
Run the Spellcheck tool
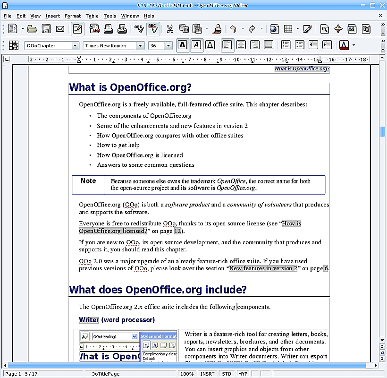[138, 29]
